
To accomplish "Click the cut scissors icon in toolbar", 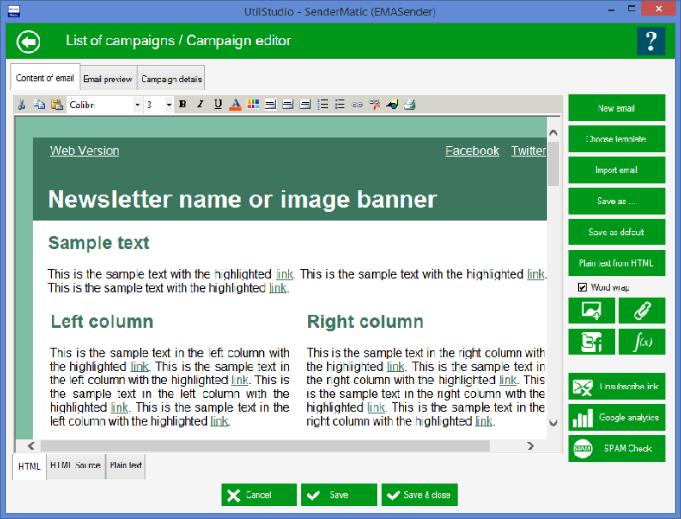I will [22, 105].
